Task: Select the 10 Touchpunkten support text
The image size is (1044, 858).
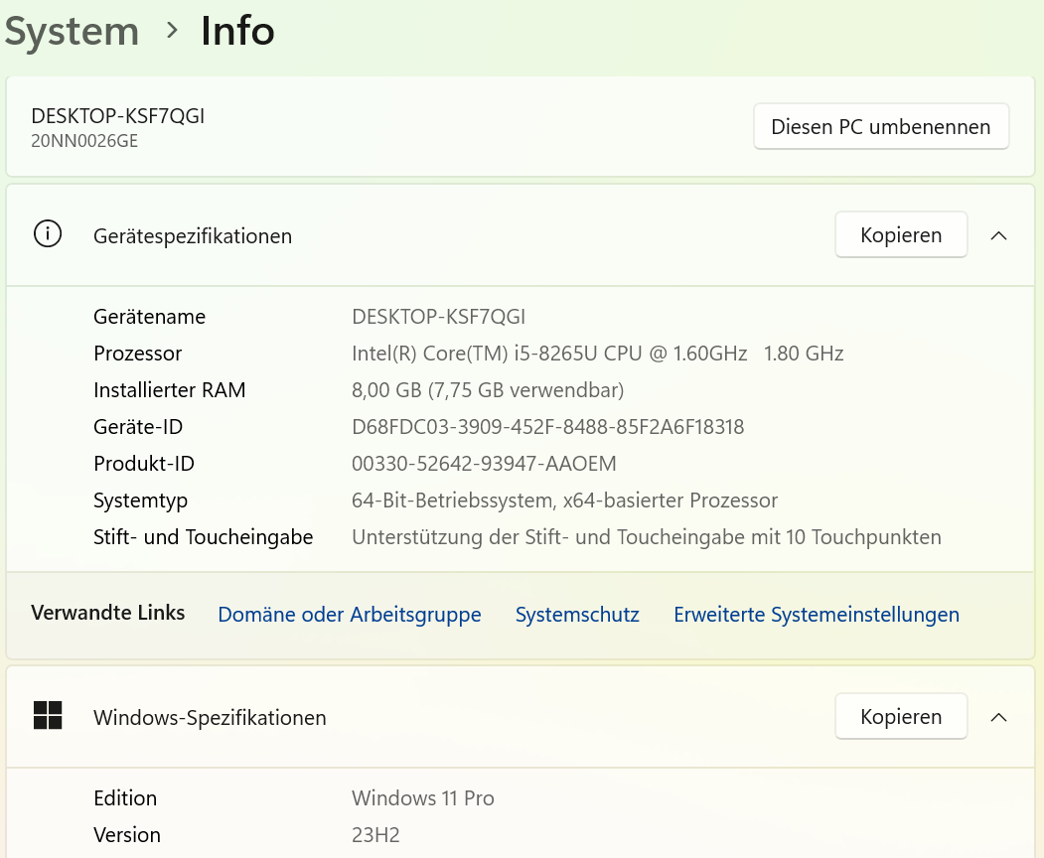Action: 647,537
